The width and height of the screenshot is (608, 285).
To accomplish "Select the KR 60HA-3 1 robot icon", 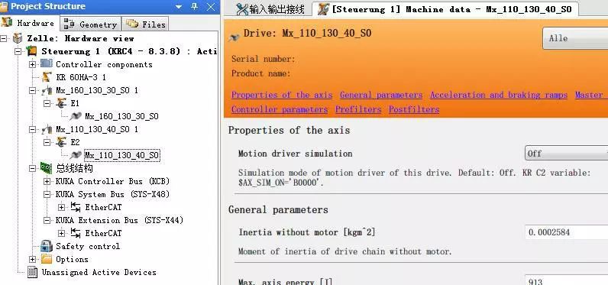I will click(x=47, y=77).
